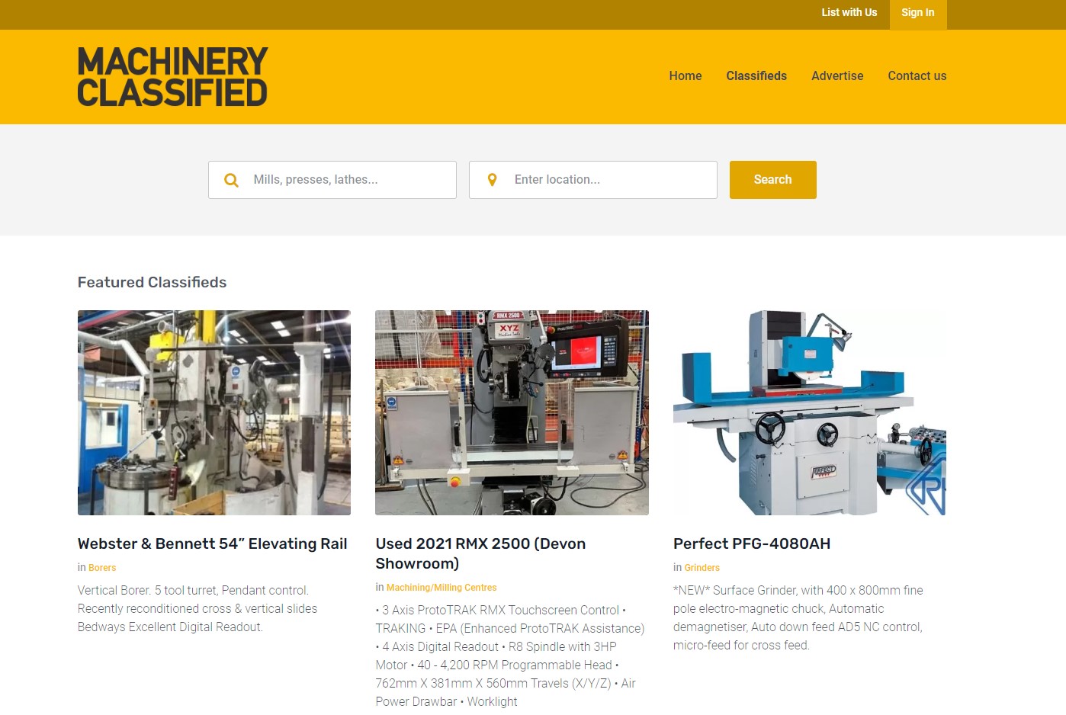
Task: Focus the Mills, presses, lathes search field
Action: pos(332,180)
